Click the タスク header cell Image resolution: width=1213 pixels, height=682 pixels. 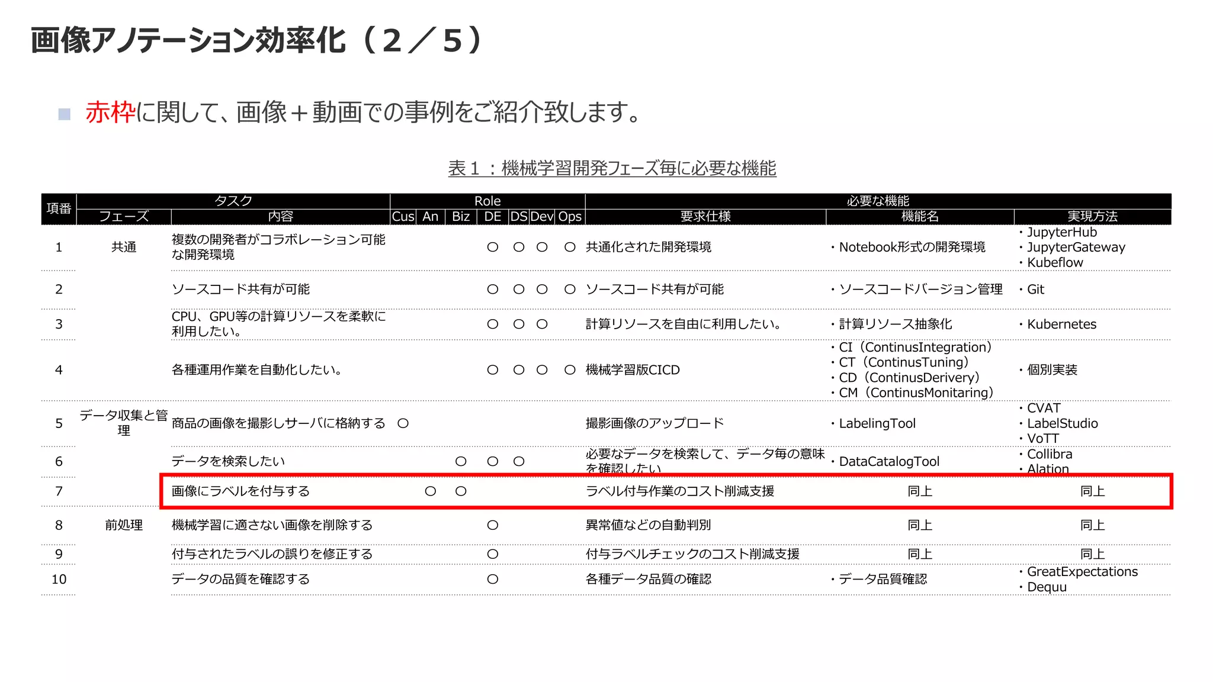point(233,201)
